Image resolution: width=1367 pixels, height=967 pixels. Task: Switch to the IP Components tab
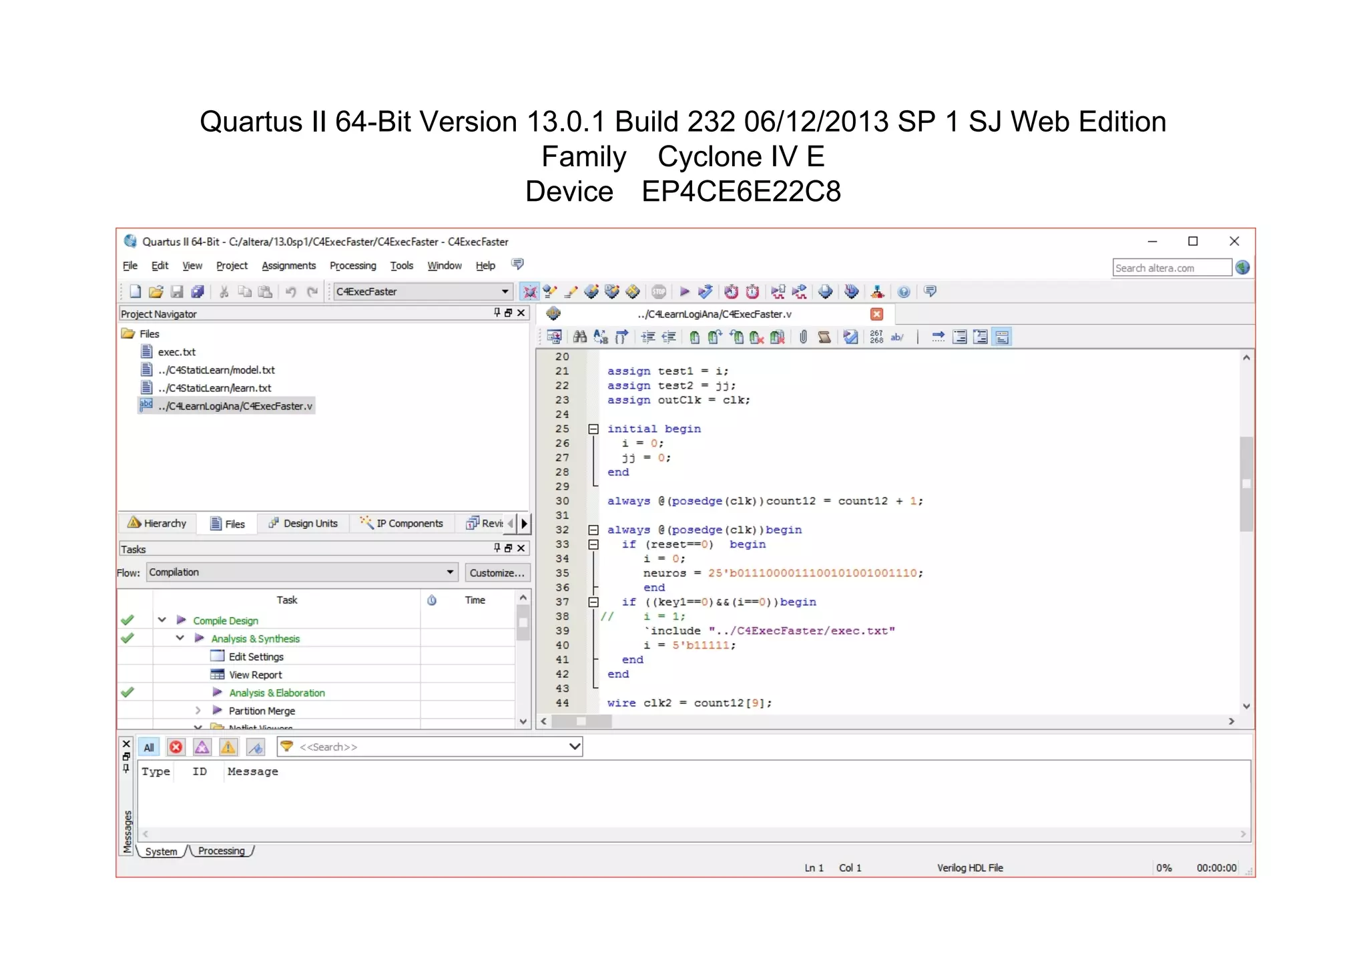pos(401,523)
